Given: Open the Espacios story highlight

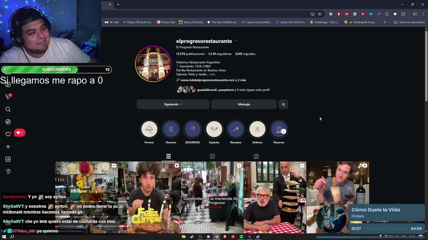Looking at the screenshot, I should (x=214, y=129).
